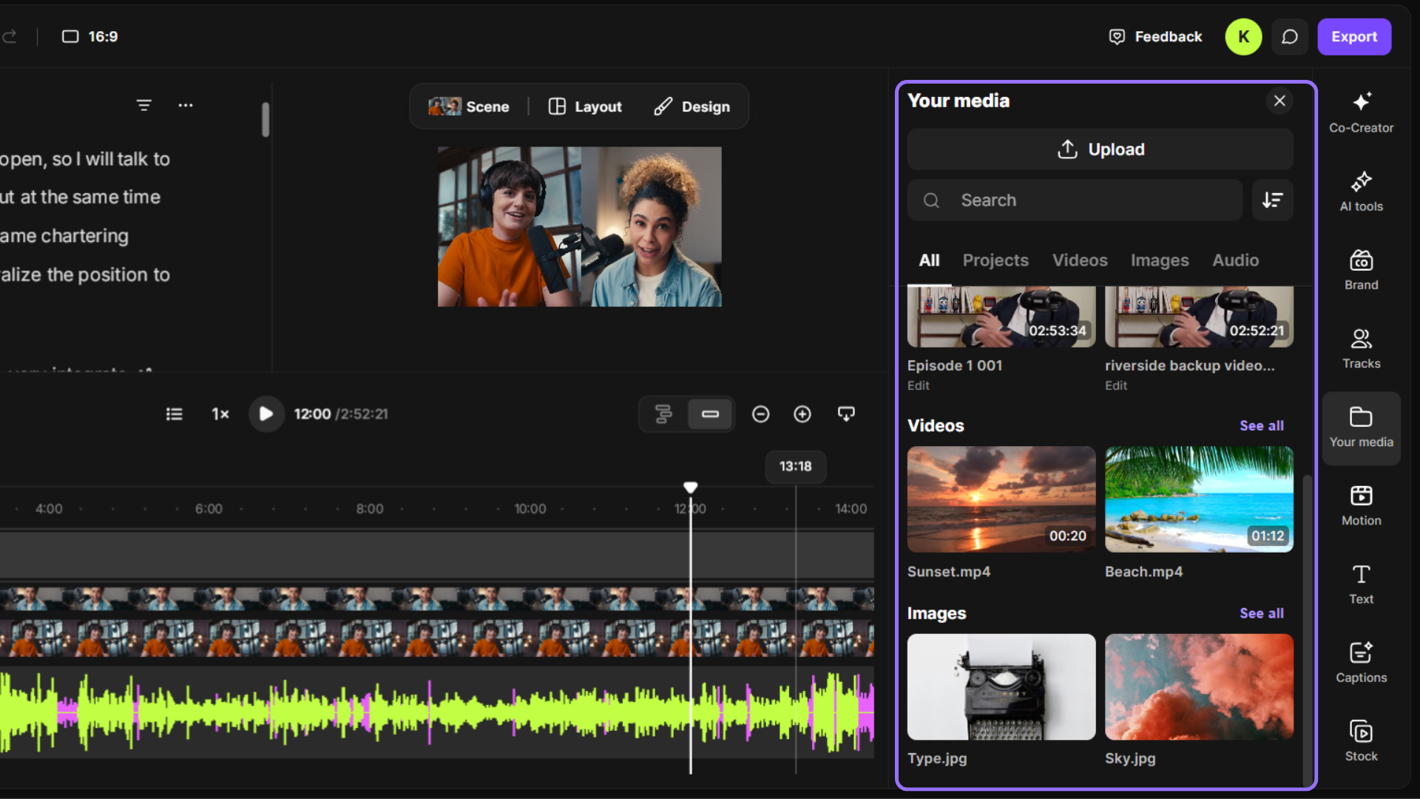Switch to single-track timeline view
Viewport: 1420px width, 799px height.
(x=710, y=414)
